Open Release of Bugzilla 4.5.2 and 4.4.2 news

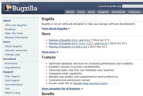[70, 40]
